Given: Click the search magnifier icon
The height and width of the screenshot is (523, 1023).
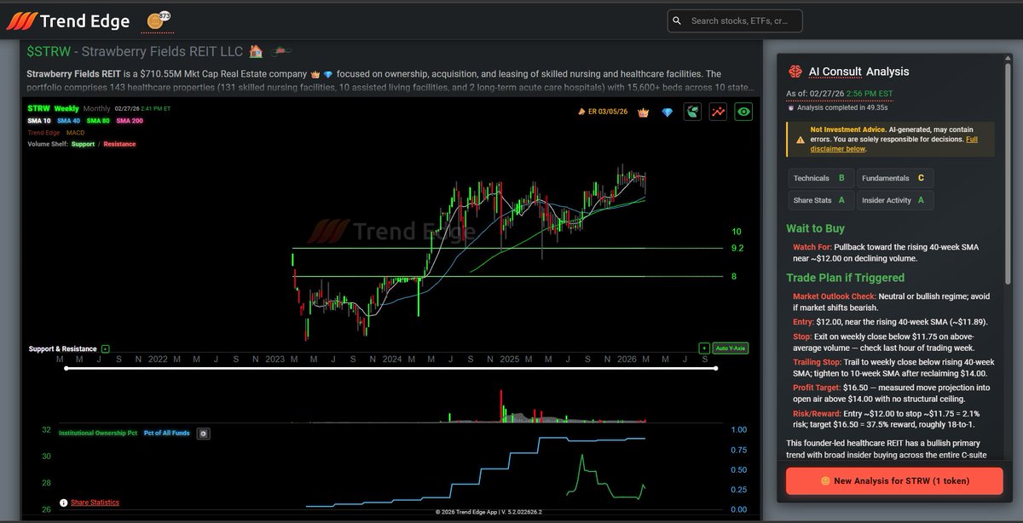Looking at the screenshot, I should click(677, 20).
